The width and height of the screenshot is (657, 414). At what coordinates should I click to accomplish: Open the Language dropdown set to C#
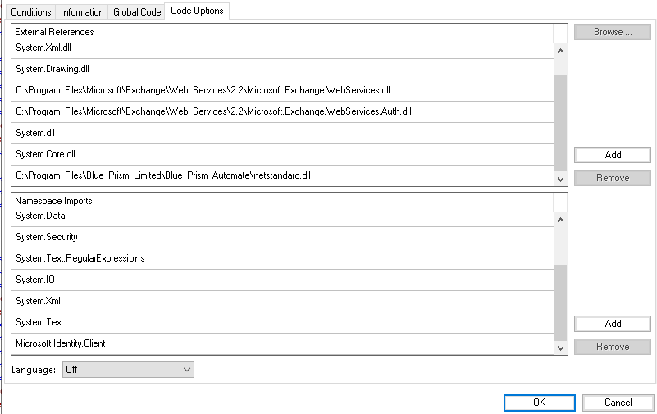(128, 370)
